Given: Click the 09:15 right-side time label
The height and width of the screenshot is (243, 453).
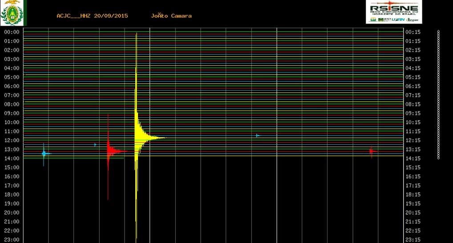Looking at the screenshot, I should tap(413, 113).
